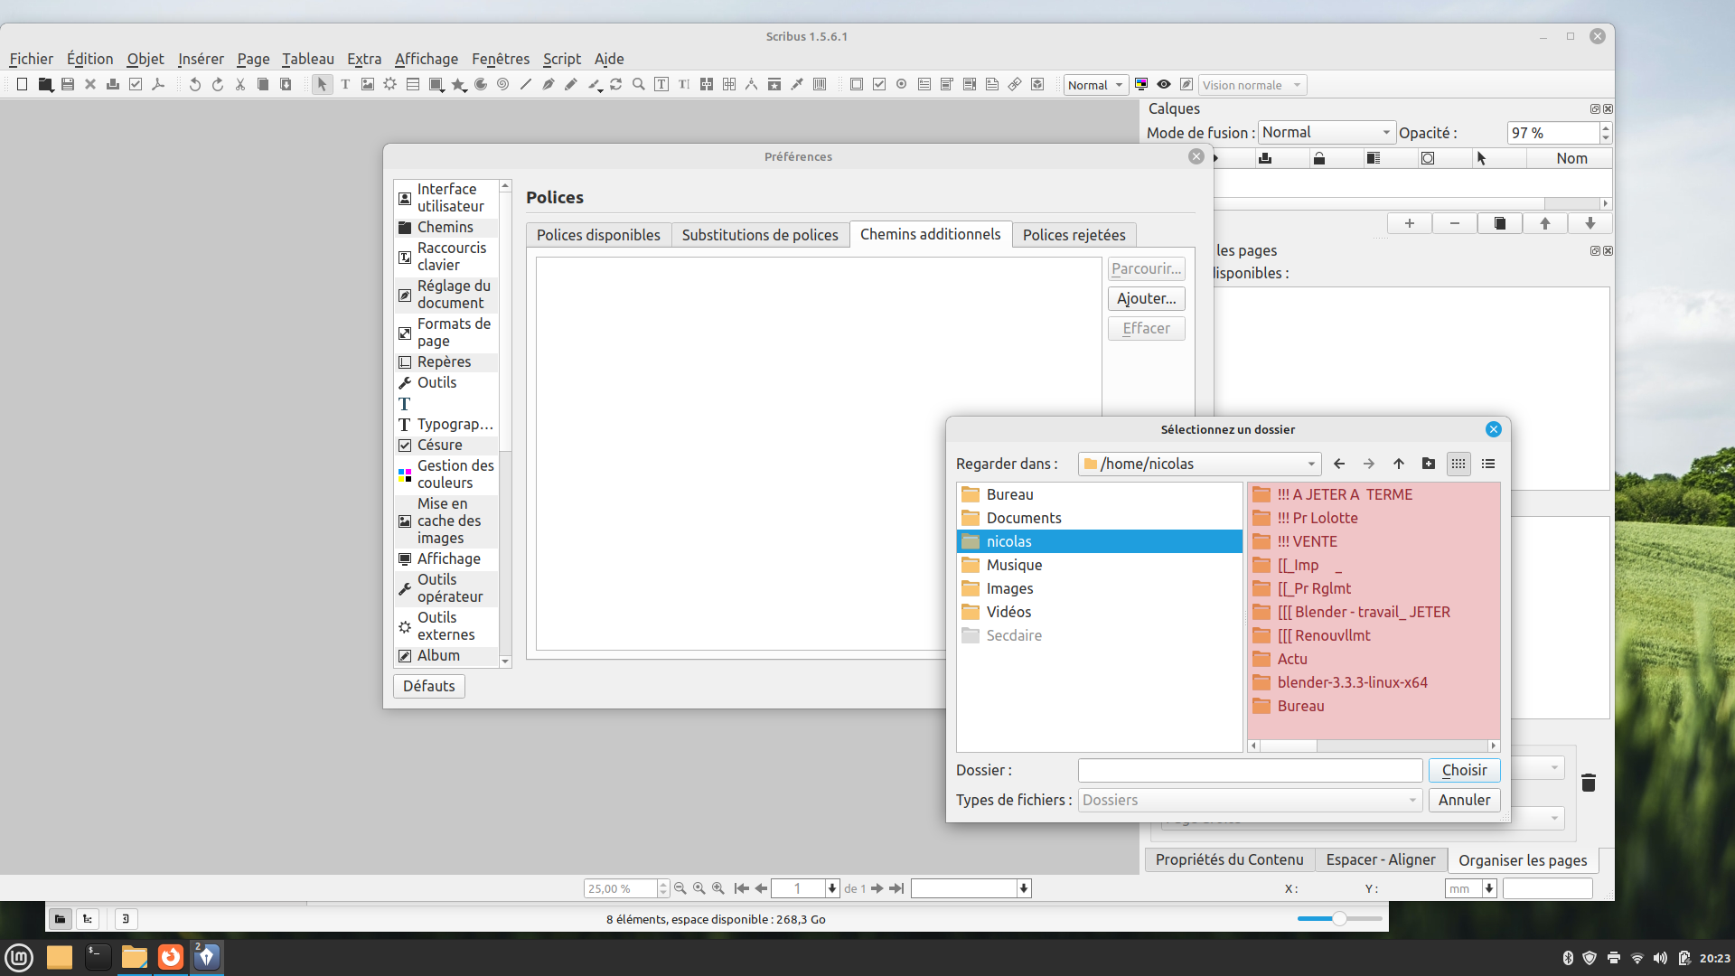Create a new folder in file dialog
Viewport: 1735px width, 976px height.
click(x=1429, y=465)
